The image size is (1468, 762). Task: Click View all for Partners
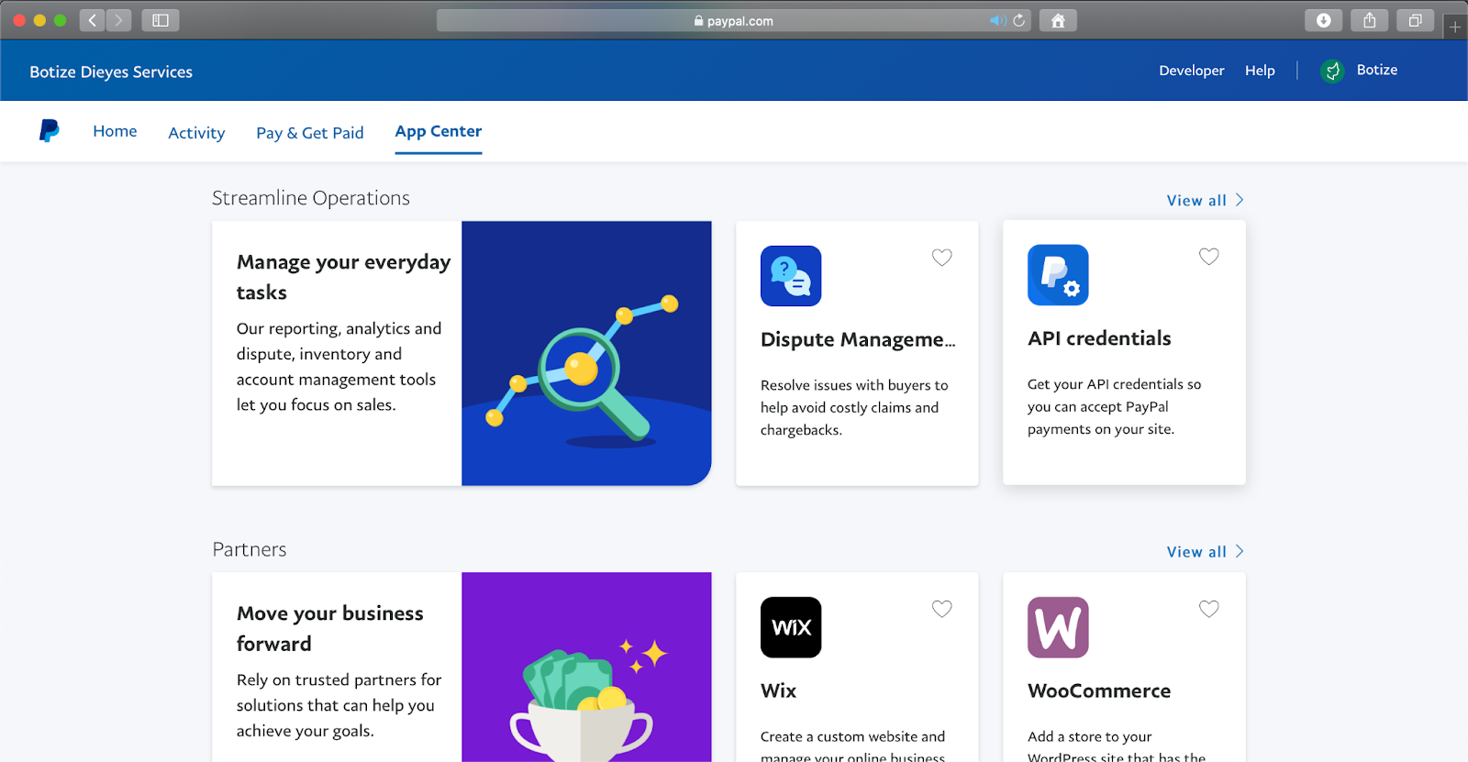point(1196,551)
